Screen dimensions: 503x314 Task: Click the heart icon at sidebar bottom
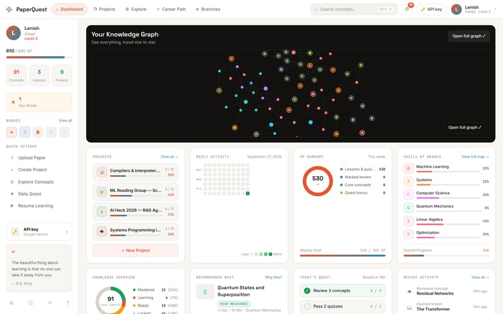(x=49, y=303)
